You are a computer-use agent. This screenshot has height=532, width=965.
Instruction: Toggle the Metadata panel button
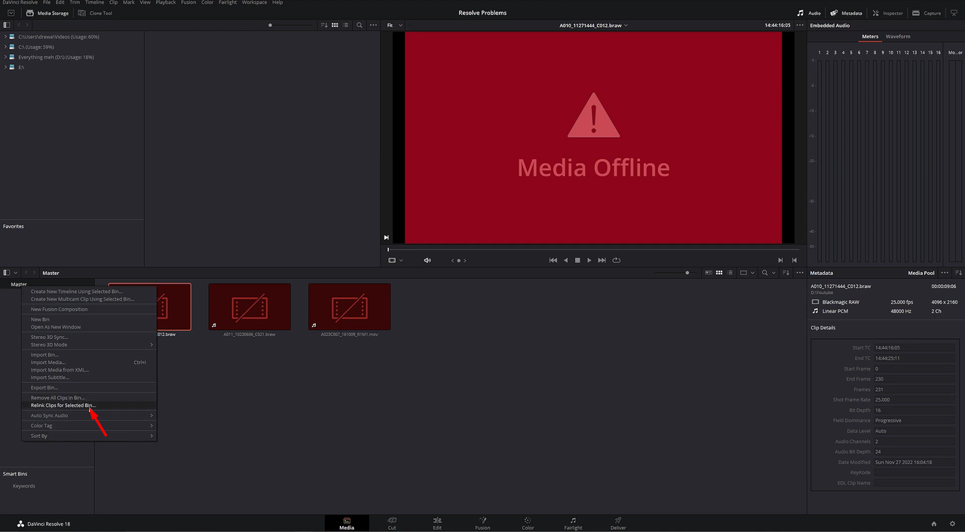click(x=846, y=13)
